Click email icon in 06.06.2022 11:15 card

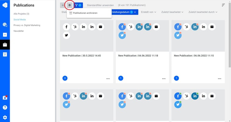coord(212,27)
